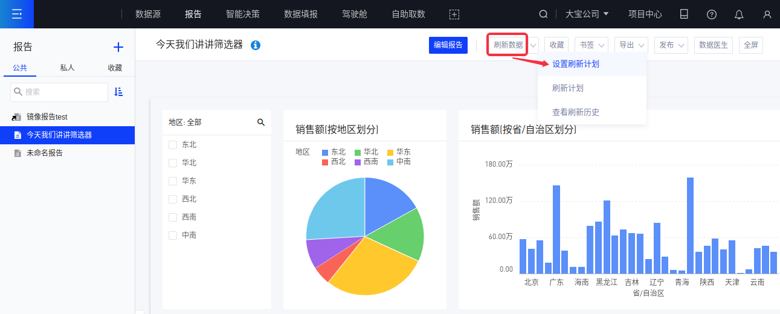Expand the 大宝公司 company dropdown

pyautogui.click(x=587, y=14)
